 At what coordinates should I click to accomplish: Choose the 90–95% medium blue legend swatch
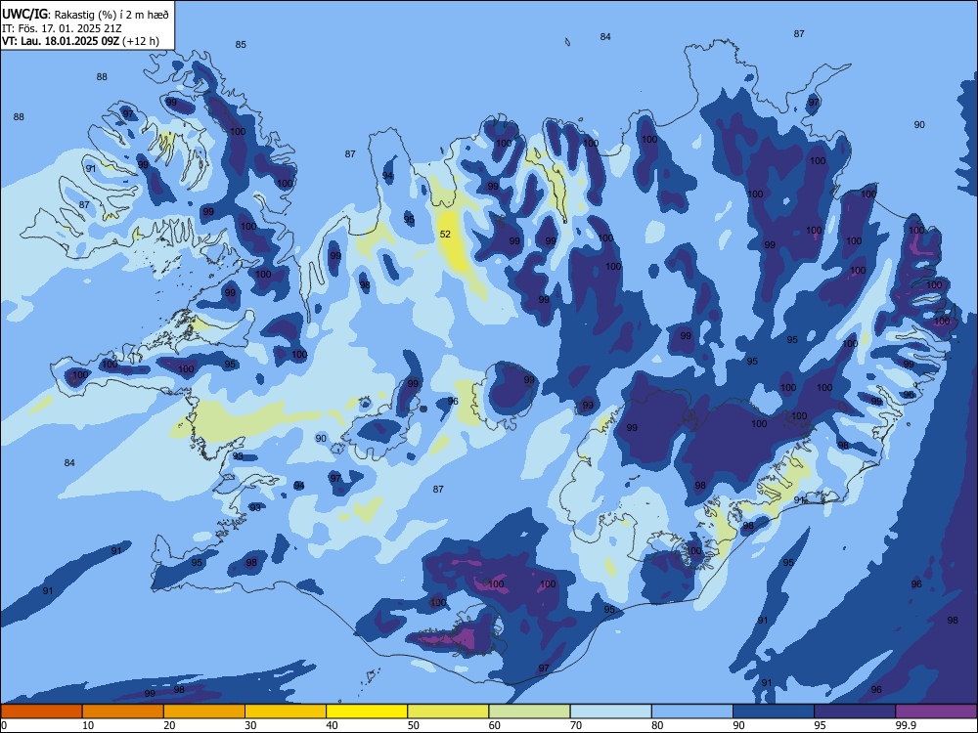coord(774,711)
